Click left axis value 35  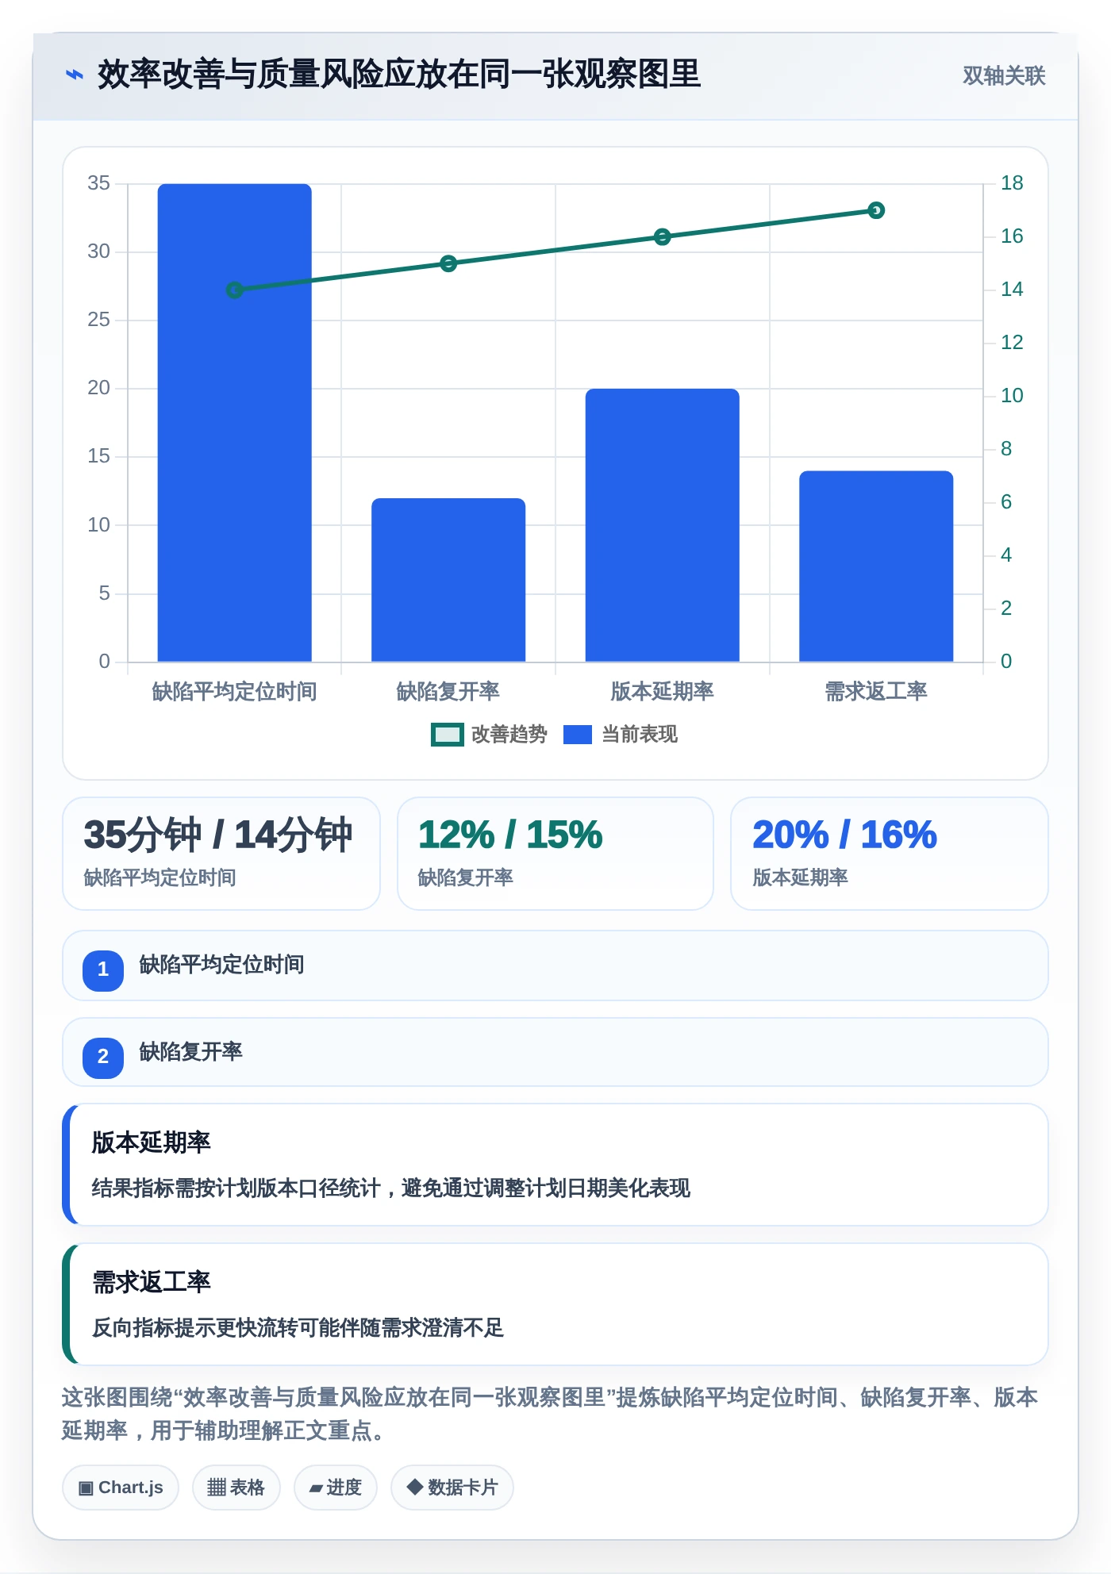coord(99,183)
